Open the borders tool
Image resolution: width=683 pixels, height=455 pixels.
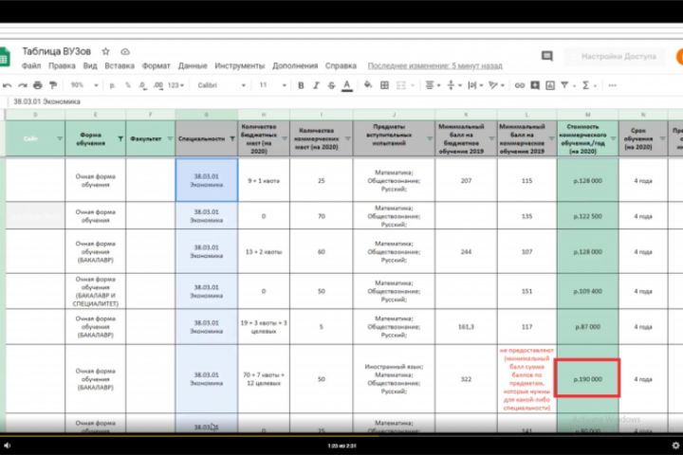[384, 85]
